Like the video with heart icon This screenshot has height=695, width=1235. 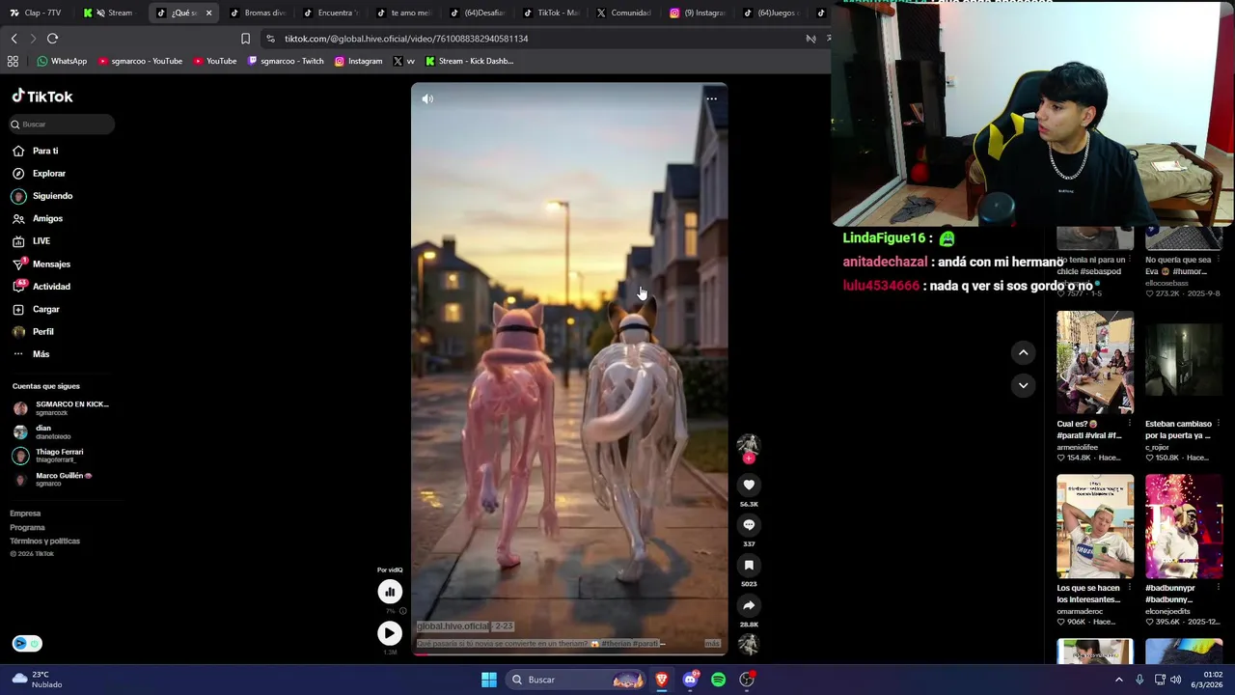[x=749, y=485]
